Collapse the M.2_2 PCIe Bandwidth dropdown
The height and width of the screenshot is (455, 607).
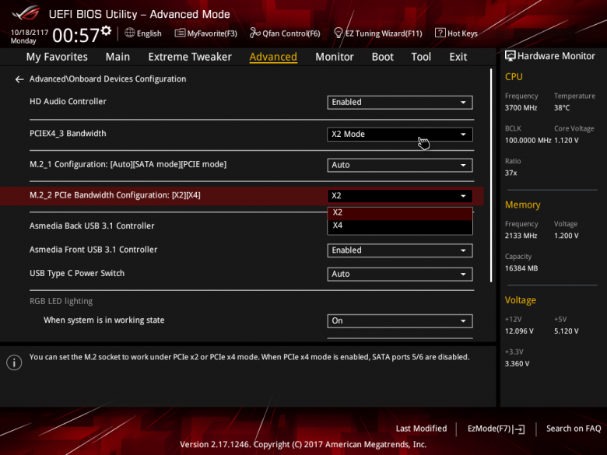pyautogui.click(x=400, y=196)
